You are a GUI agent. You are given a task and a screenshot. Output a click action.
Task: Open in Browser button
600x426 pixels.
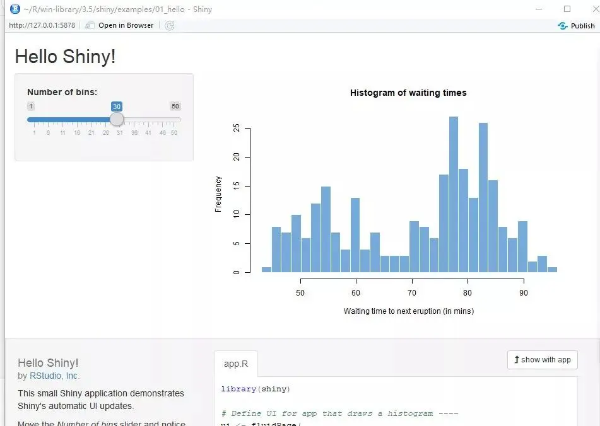point(119,25)
